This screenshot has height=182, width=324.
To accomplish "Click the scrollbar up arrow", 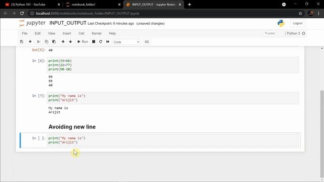I will click(322, 49).
